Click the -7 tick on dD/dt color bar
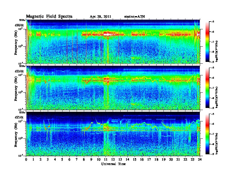 (x=213, y=88)
